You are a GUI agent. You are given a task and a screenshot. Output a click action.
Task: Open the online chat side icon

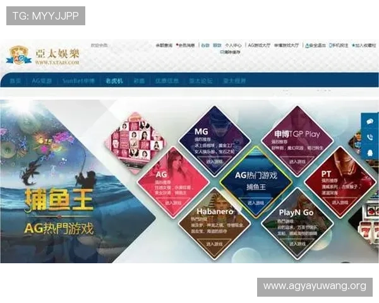pos(370,122)
